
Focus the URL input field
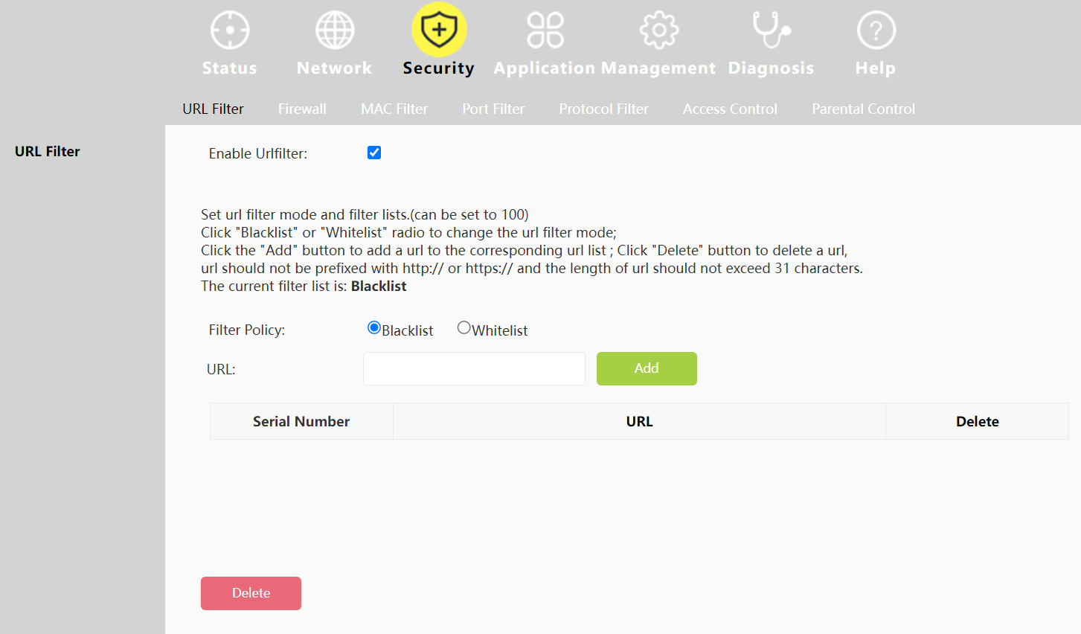point(474,368)
